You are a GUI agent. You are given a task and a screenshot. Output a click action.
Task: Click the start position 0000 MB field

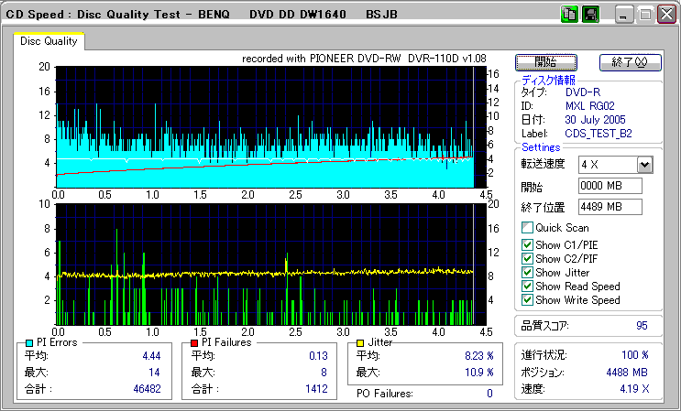610,187
